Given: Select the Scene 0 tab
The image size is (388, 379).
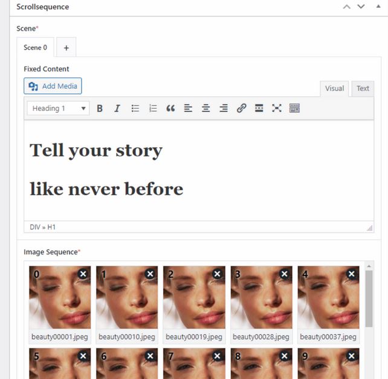Looking at the screenshot, I should coord(35,47).
